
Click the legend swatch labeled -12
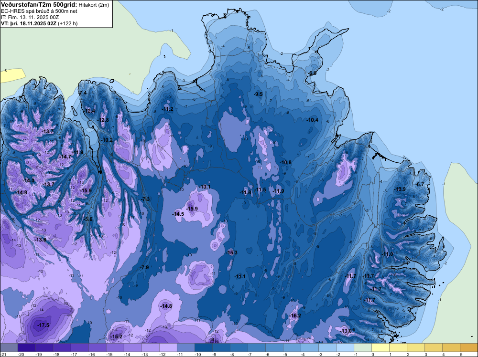click(168, 347)
